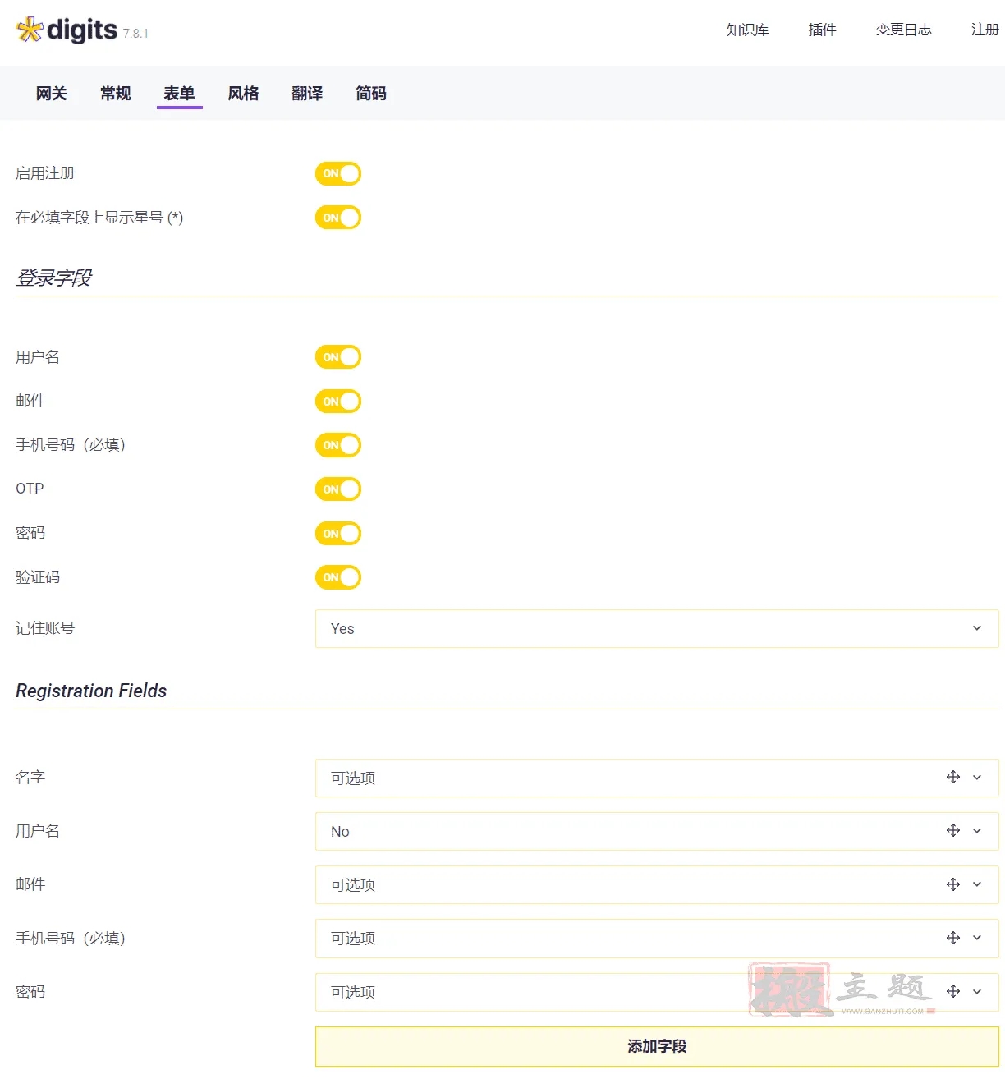Click the 添加字段 button

point(657,1046)
